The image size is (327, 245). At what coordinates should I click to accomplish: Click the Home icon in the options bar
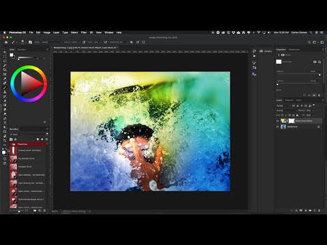pyautogui.click(x=6, y=42)
